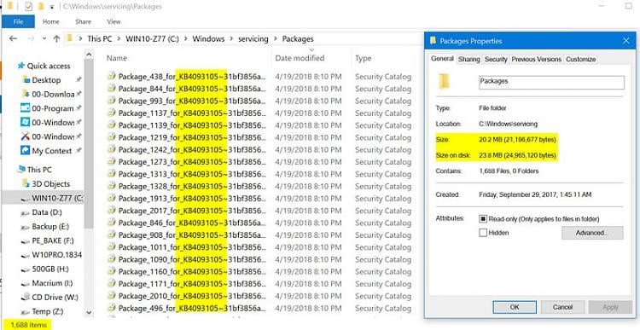
Task: Switch to the Sharing tab in Properties
Action: pyautogui.click(x=469, y=59)
